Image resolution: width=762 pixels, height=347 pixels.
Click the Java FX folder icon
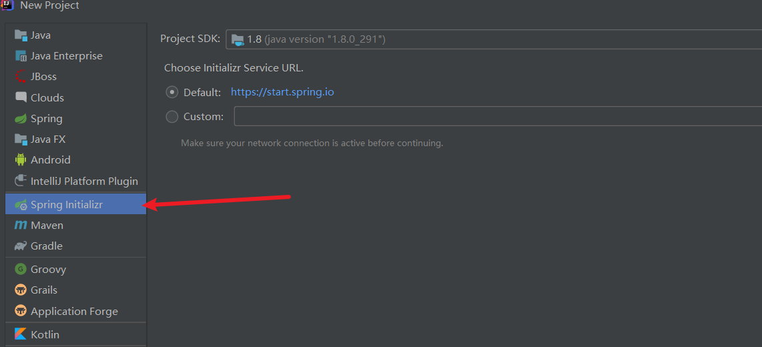[21, 139]
